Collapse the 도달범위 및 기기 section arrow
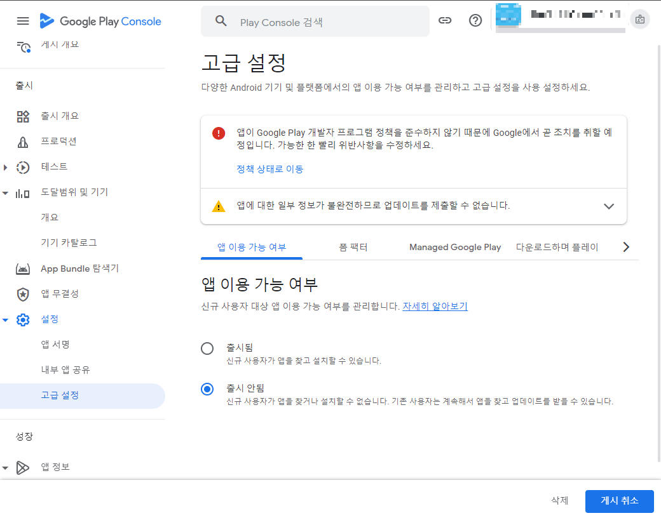This screenshot has height=518, width=661. pos(5,193)
